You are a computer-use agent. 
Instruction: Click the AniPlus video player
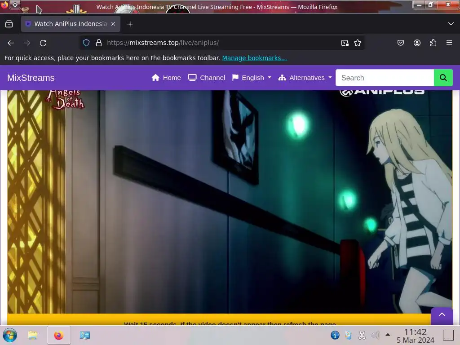pyautogui.click(x=230, y=202)
